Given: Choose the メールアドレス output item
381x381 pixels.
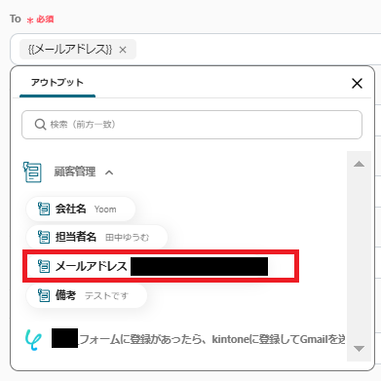Looking at the screenshot, I should click(161, 266).
